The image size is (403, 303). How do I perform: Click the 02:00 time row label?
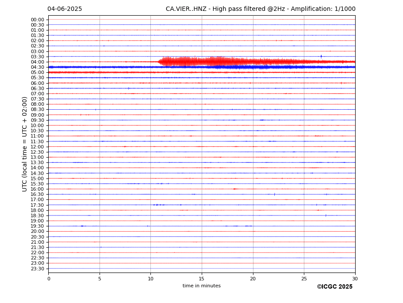(x=37, y=40)
